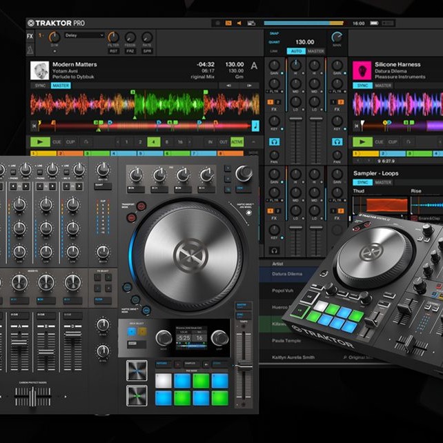Enable Flux mode icon on Deck B

408,142
